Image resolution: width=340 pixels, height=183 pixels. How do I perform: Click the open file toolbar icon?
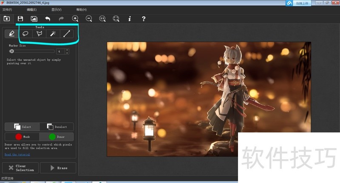(x=7, y=19)
